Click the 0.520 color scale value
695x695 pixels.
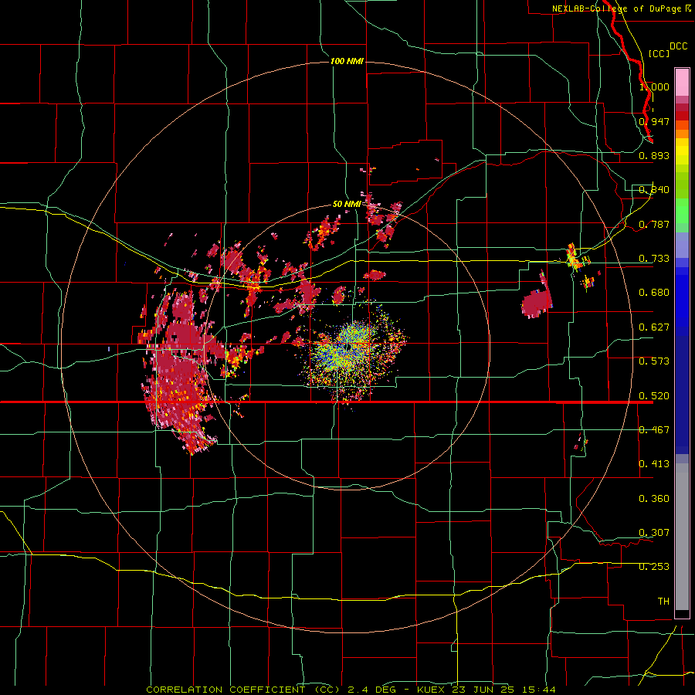click(654, 396)
